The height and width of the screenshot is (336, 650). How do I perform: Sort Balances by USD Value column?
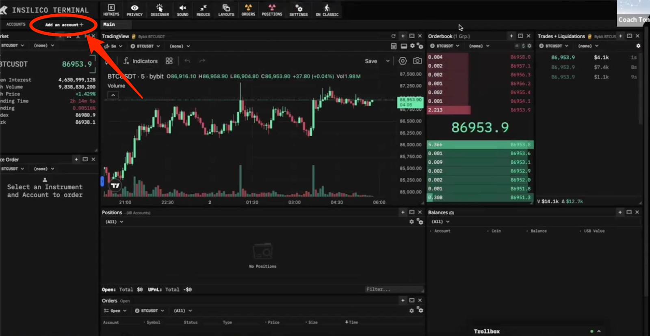point(594,231)
